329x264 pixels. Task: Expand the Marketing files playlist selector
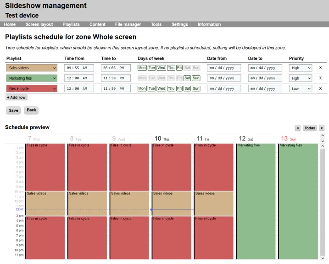[x=32, y=78]
